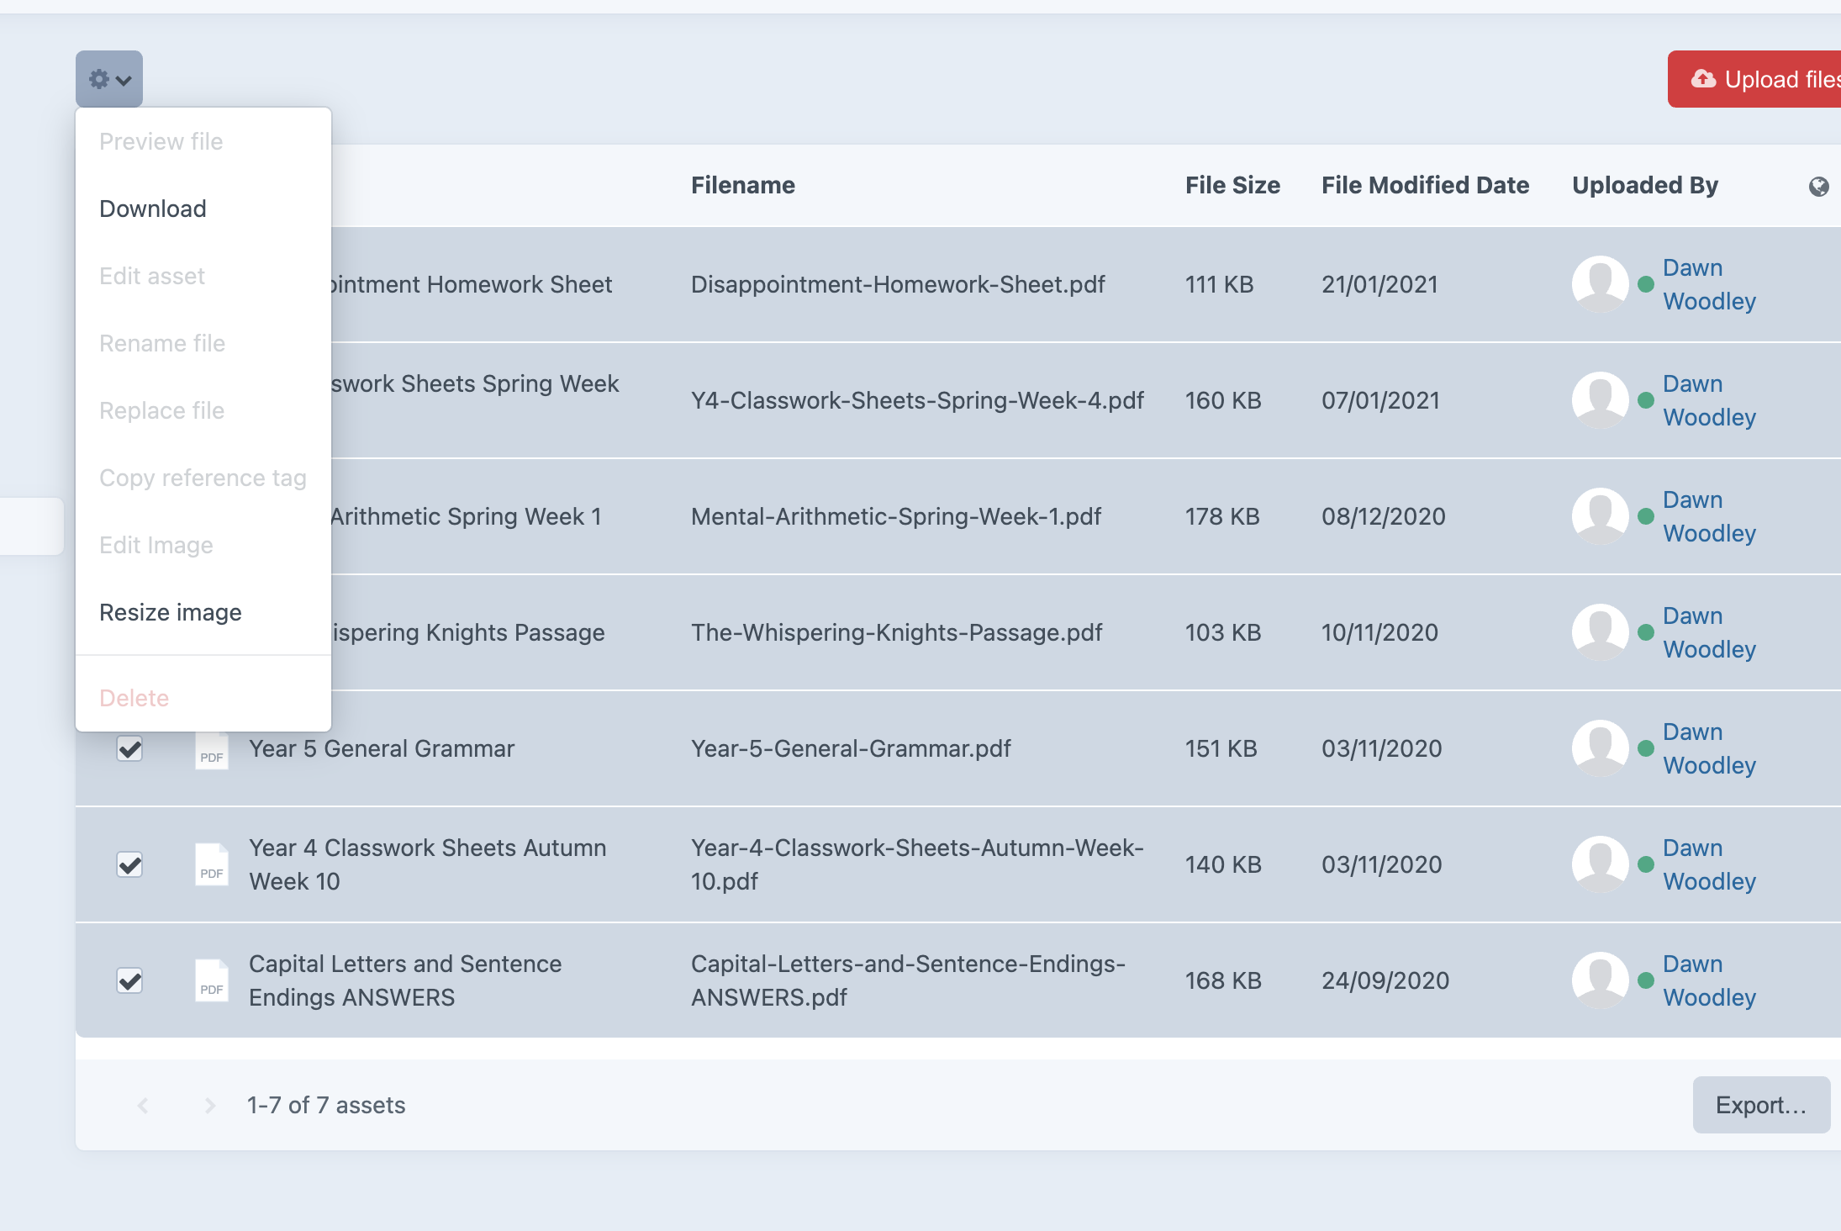
Task: Click the avatar on the Disappointment Homework Sheet row
Action: point(1601,284)
